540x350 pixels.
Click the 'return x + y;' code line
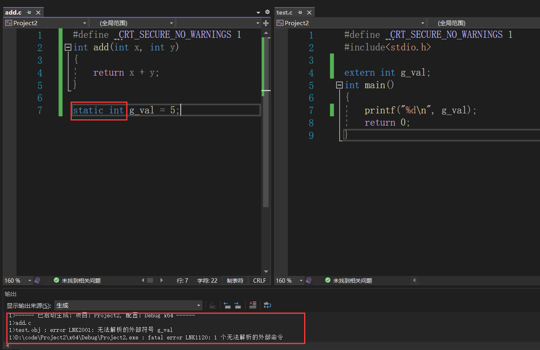point(126,72)
